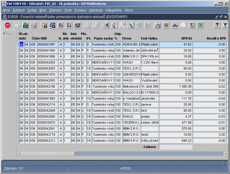Click the delete record icon with red X

point(34,25)
